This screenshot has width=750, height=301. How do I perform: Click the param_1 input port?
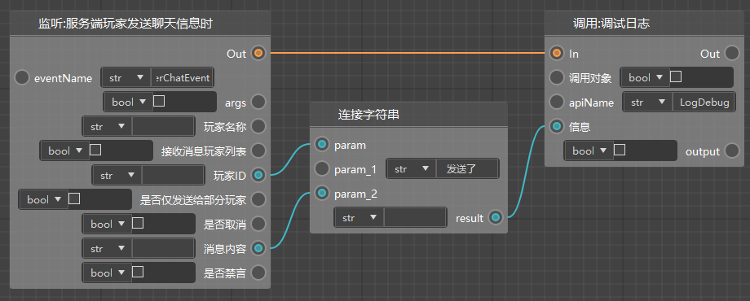point(322,168)
